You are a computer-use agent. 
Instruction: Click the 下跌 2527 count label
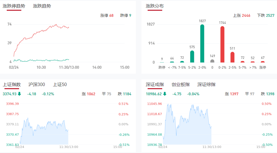click(265, 15)
